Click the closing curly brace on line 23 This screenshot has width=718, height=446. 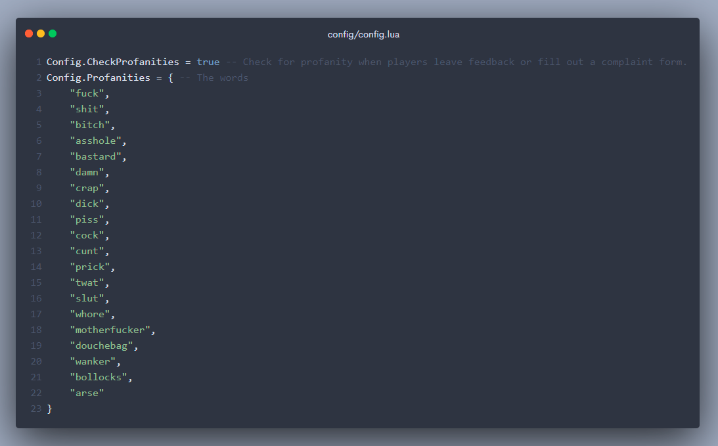49,409
